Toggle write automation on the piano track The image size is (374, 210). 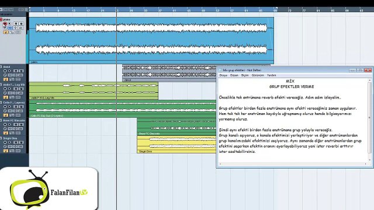tap(21, 23)
